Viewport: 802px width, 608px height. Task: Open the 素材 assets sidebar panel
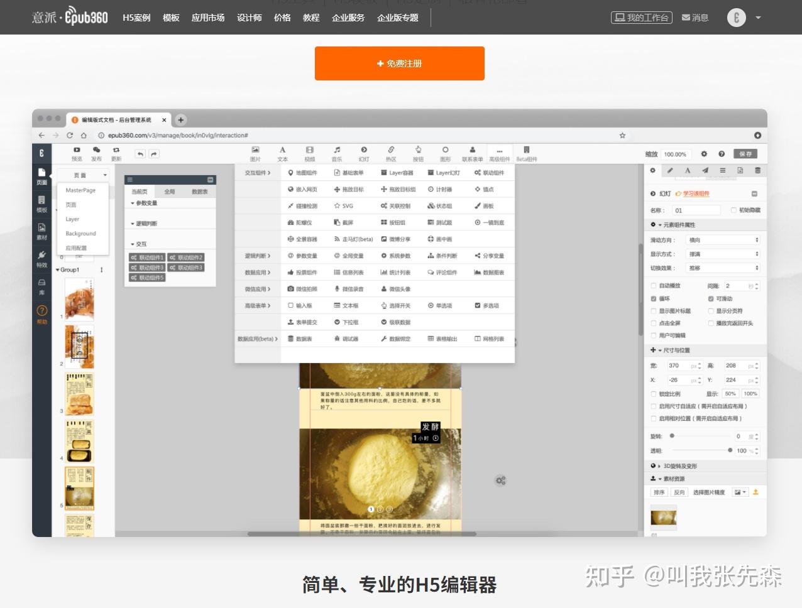(x=41, y=231)
